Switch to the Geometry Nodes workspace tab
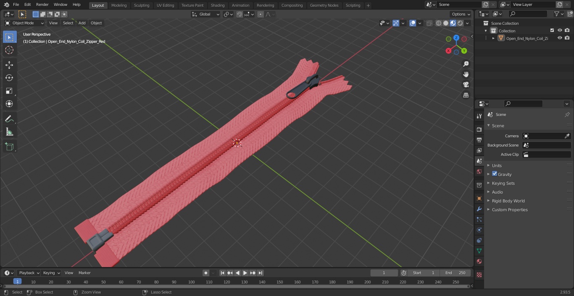Viewport: 574px width, 296px height. pos(324,5)
